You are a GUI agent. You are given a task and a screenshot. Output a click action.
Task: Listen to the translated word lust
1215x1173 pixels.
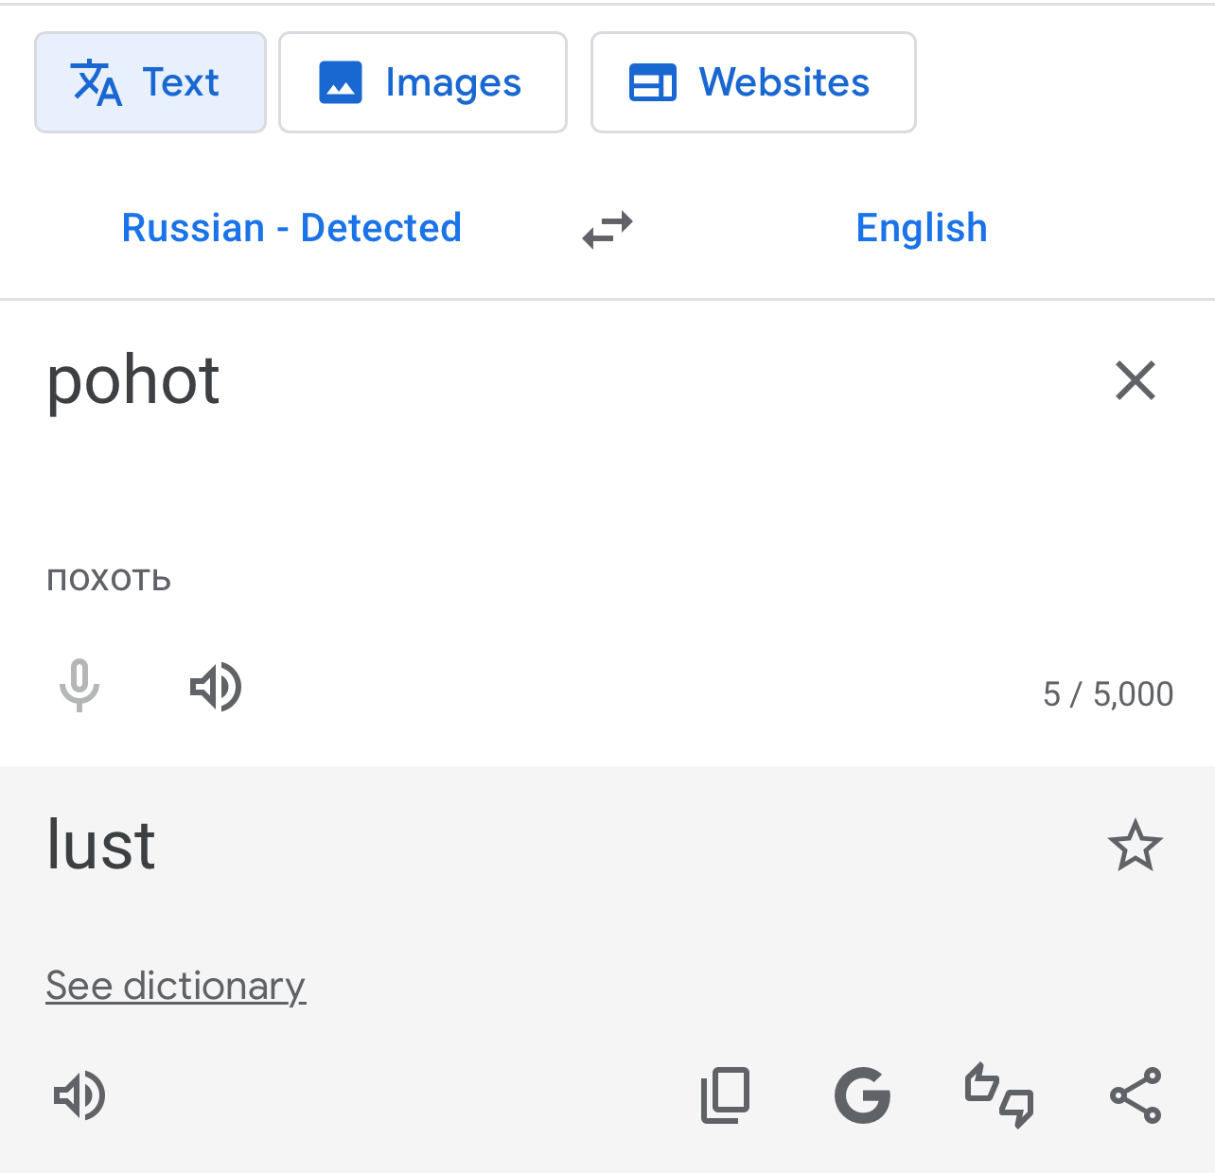[x=79, y=1095]
